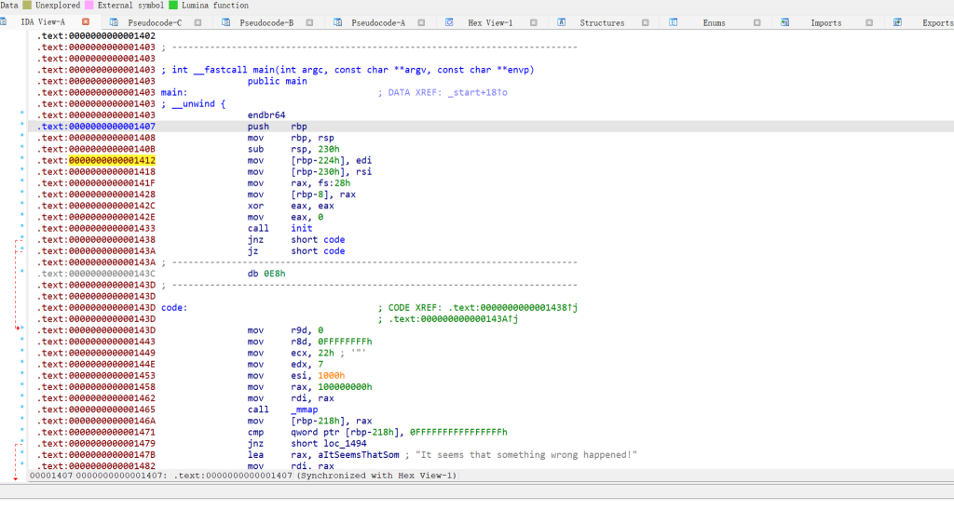Click the Lumina function green legend swatch
954x510 pixels.
pos(173,6)
